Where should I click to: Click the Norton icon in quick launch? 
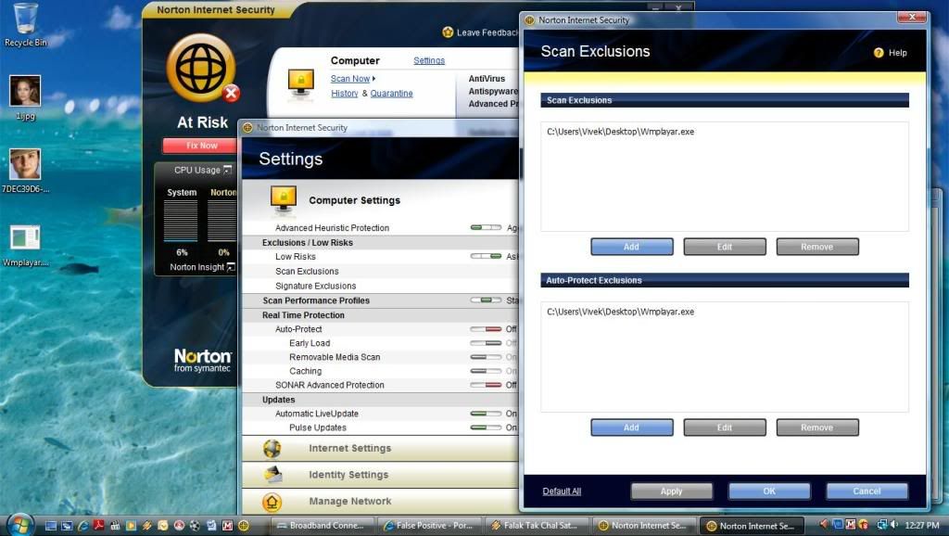click(x=244, y=526)
